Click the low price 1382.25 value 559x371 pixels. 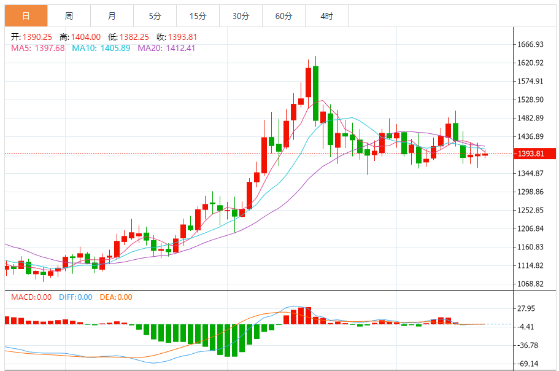click(x=134, y=37)
